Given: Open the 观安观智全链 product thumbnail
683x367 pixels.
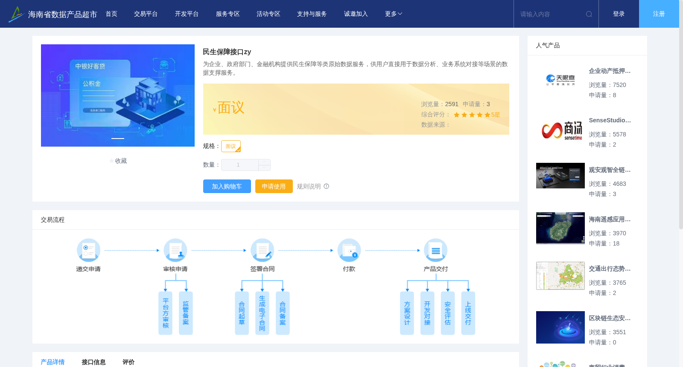Looking at the screenshot, I should (x=560, y=176).
